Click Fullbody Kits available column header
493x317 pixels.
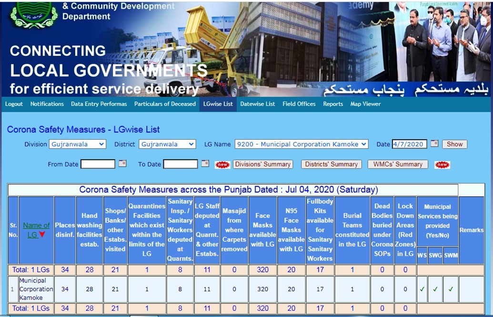(320, 230)
